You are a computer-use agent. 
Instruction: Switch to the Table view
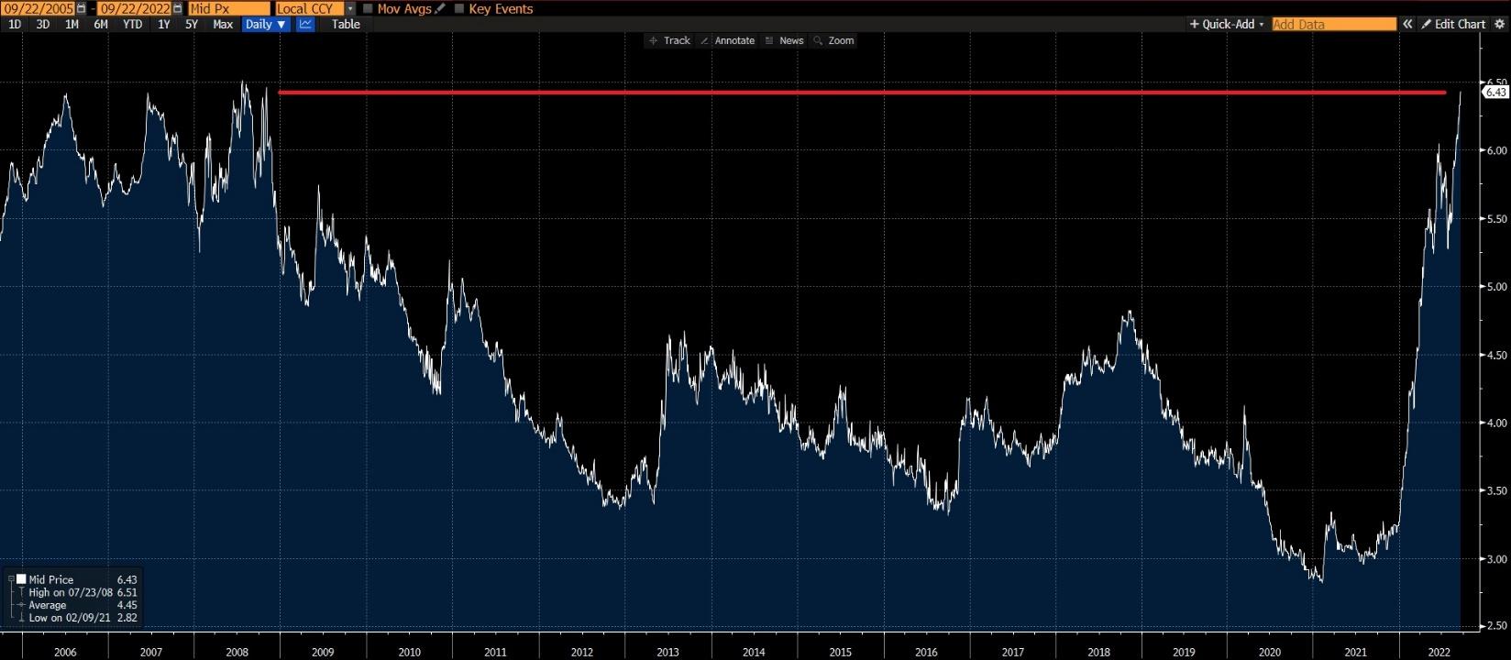point(346,25)
